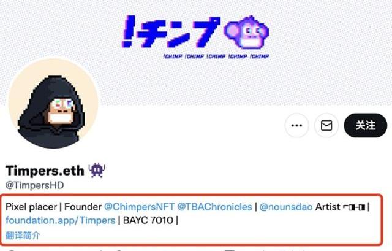The height and width of the screenshot is (251, 392).
Task: Click the Timpers.eth display name
Action: [x=45, y=171]
